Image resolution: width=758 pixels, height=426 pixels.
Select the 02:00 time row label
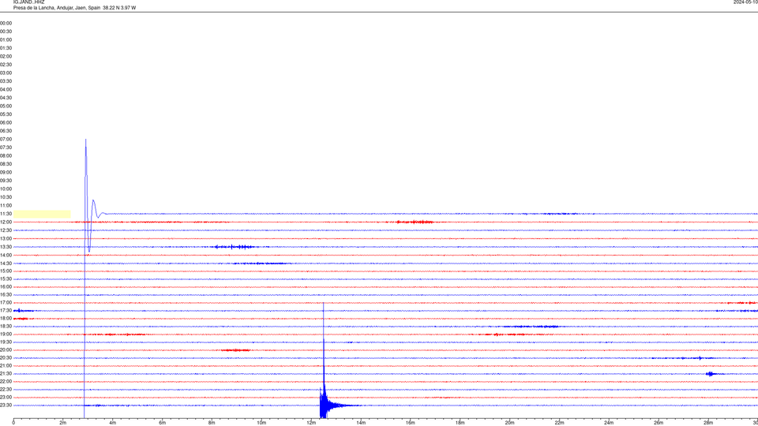pyautogui.click(x=6, y=57)
